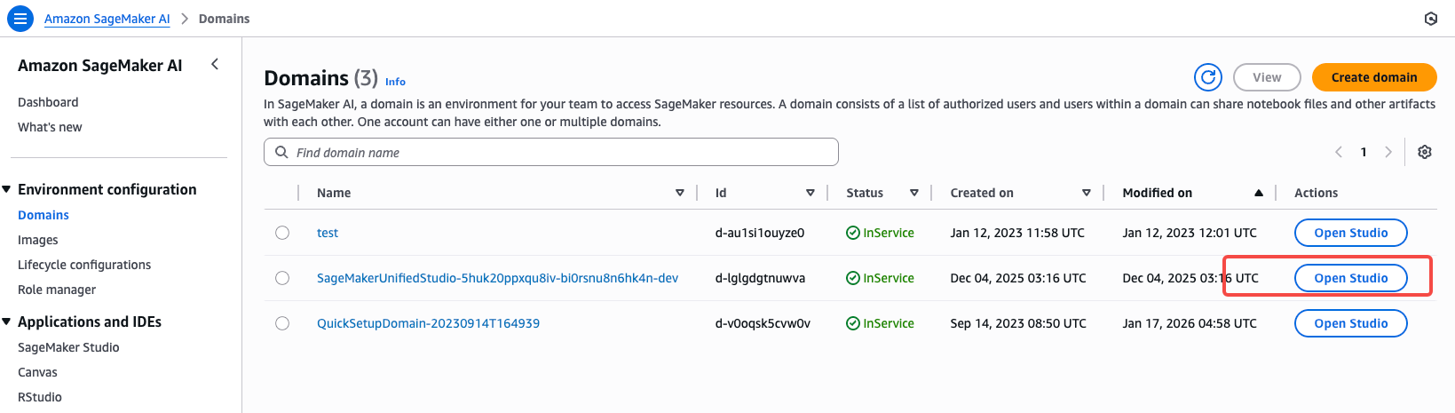Go to next page of domains
The width and height of the screenshot is (1455, 413).
(x=1388, y=152)
